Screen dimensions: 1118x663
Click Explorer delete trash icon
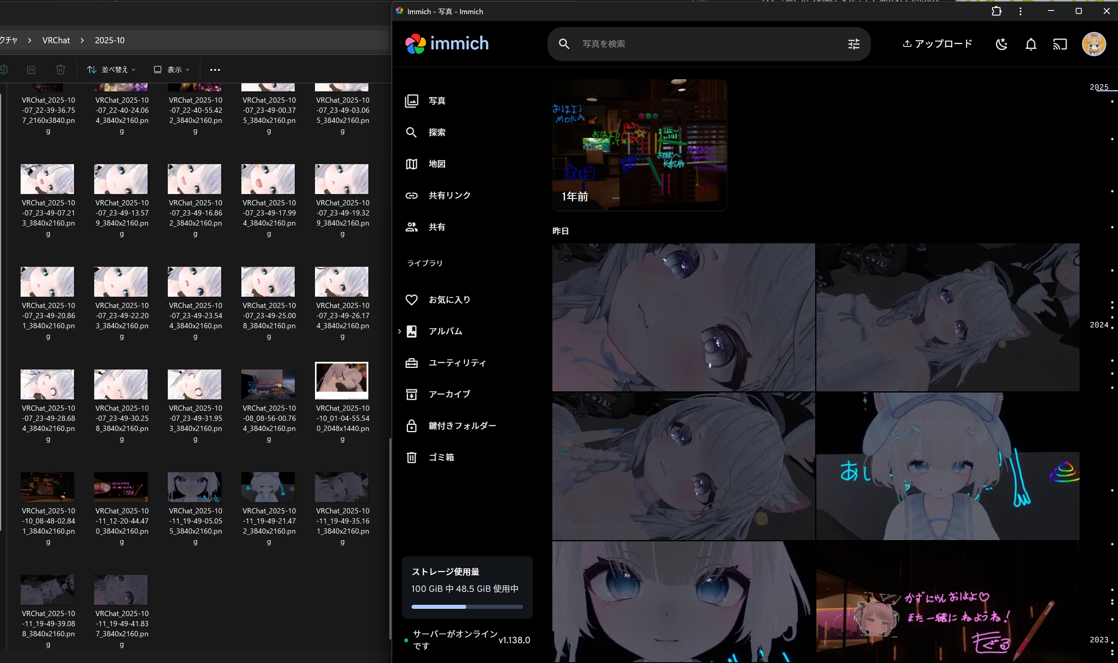61,69
